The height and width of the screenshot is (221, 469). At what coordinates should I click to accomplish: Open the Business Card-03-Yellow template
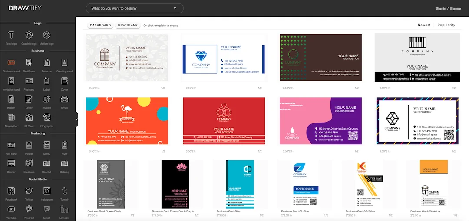click(x=434, y=184)
